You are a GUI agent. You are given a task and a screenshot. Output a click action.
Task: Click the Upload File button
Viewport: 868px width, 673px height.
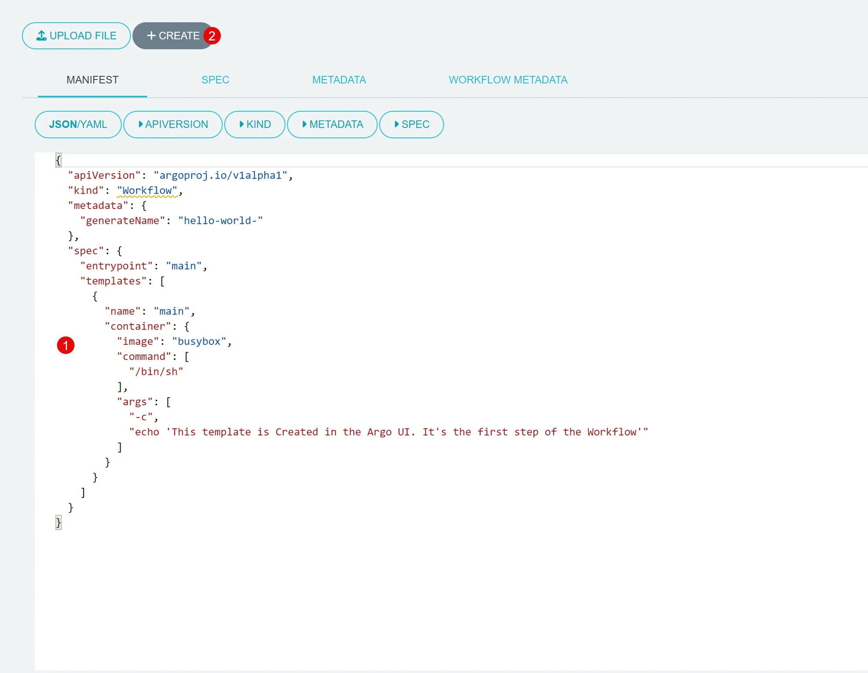[76, 36]
